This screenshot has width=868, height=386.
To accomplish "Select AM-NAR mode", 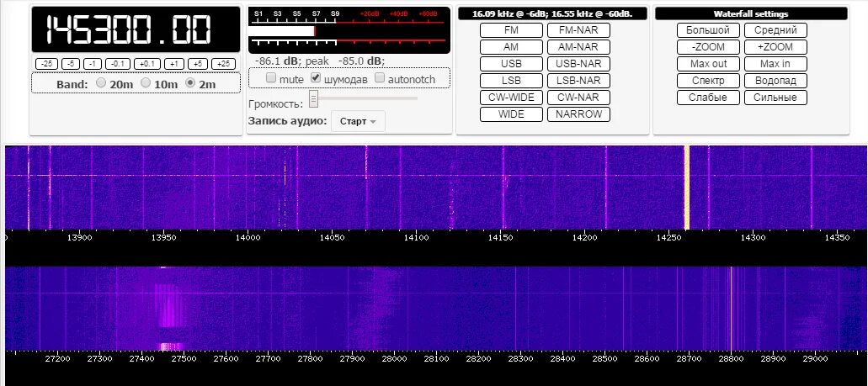I will click(x=578, y=47).
